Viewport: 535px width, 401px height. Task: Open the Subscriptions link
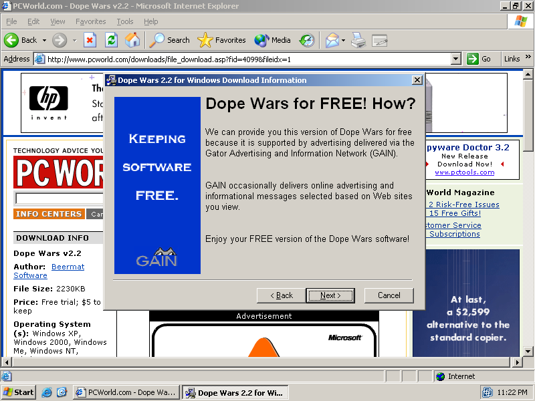coord(455,235)
